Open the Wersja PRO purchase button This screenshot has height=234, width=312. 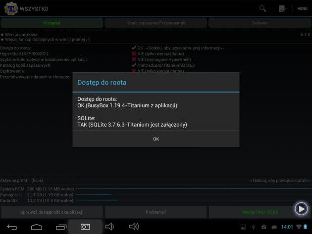point(260,212)
